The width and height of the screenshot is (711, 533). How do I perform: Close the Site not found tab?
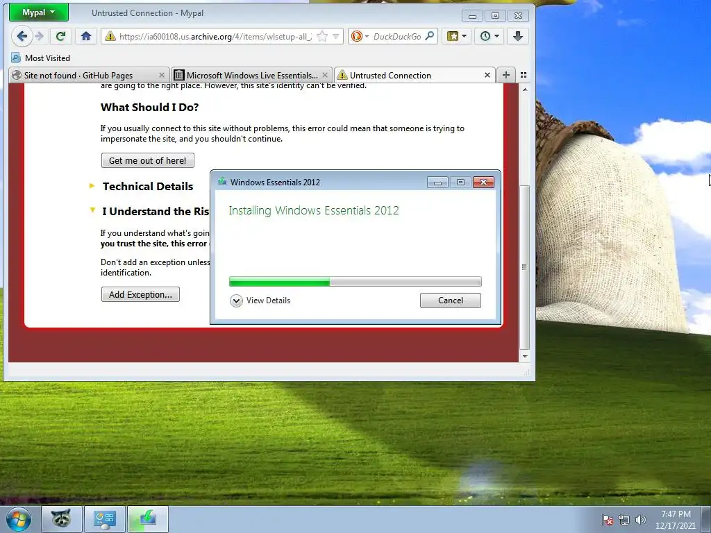point(161,75)
